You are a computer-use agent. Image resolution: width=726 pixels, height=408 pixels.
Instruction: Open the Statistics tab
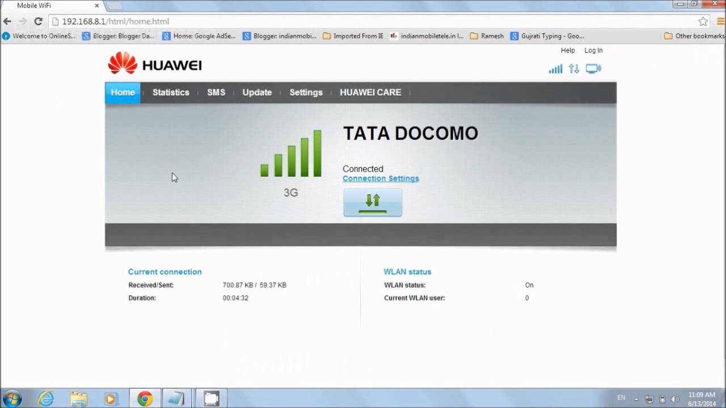tap(171, 92)
